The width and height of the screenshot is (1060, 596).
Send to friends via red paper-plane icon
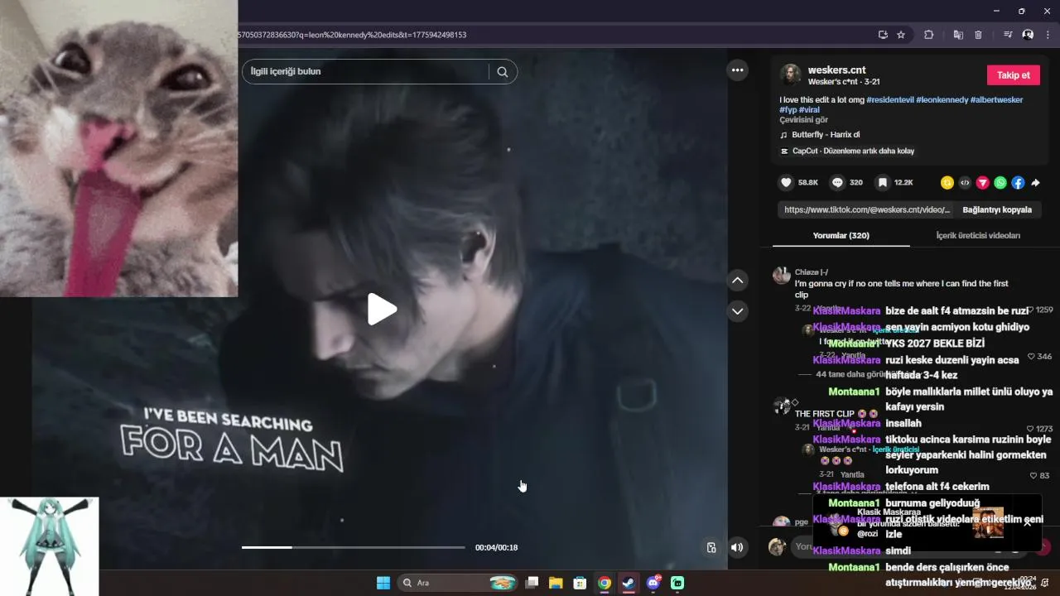(983, 183)
